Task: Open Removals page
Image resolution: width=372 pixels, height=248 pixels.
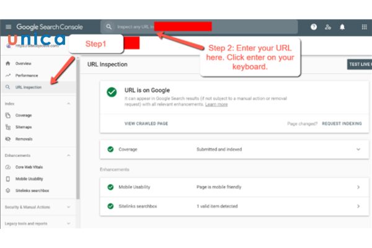Action: (24, 139)
